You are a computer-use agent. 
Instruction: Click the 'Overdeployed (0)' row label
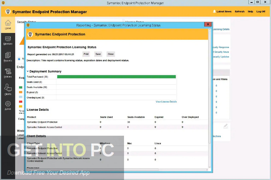click(x=35, y=98)
